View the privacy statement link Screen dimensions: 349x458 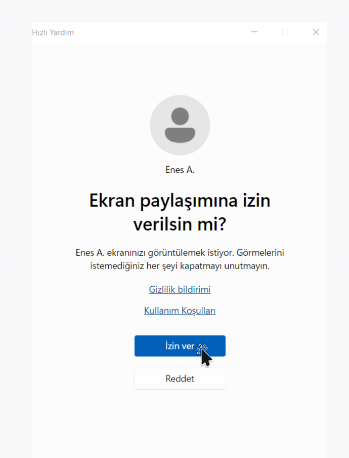tap(180, 289)
